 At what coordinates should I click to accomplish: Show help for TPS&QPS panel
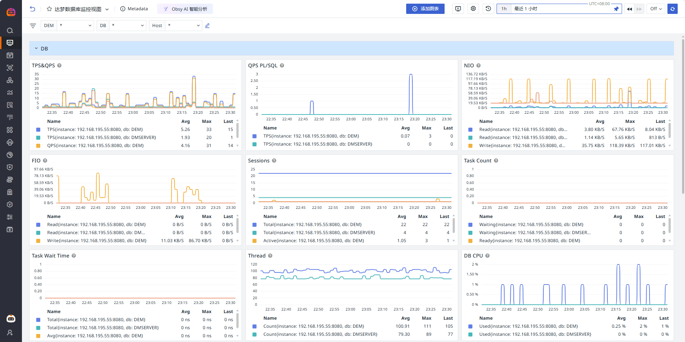(x=59, y=65)
